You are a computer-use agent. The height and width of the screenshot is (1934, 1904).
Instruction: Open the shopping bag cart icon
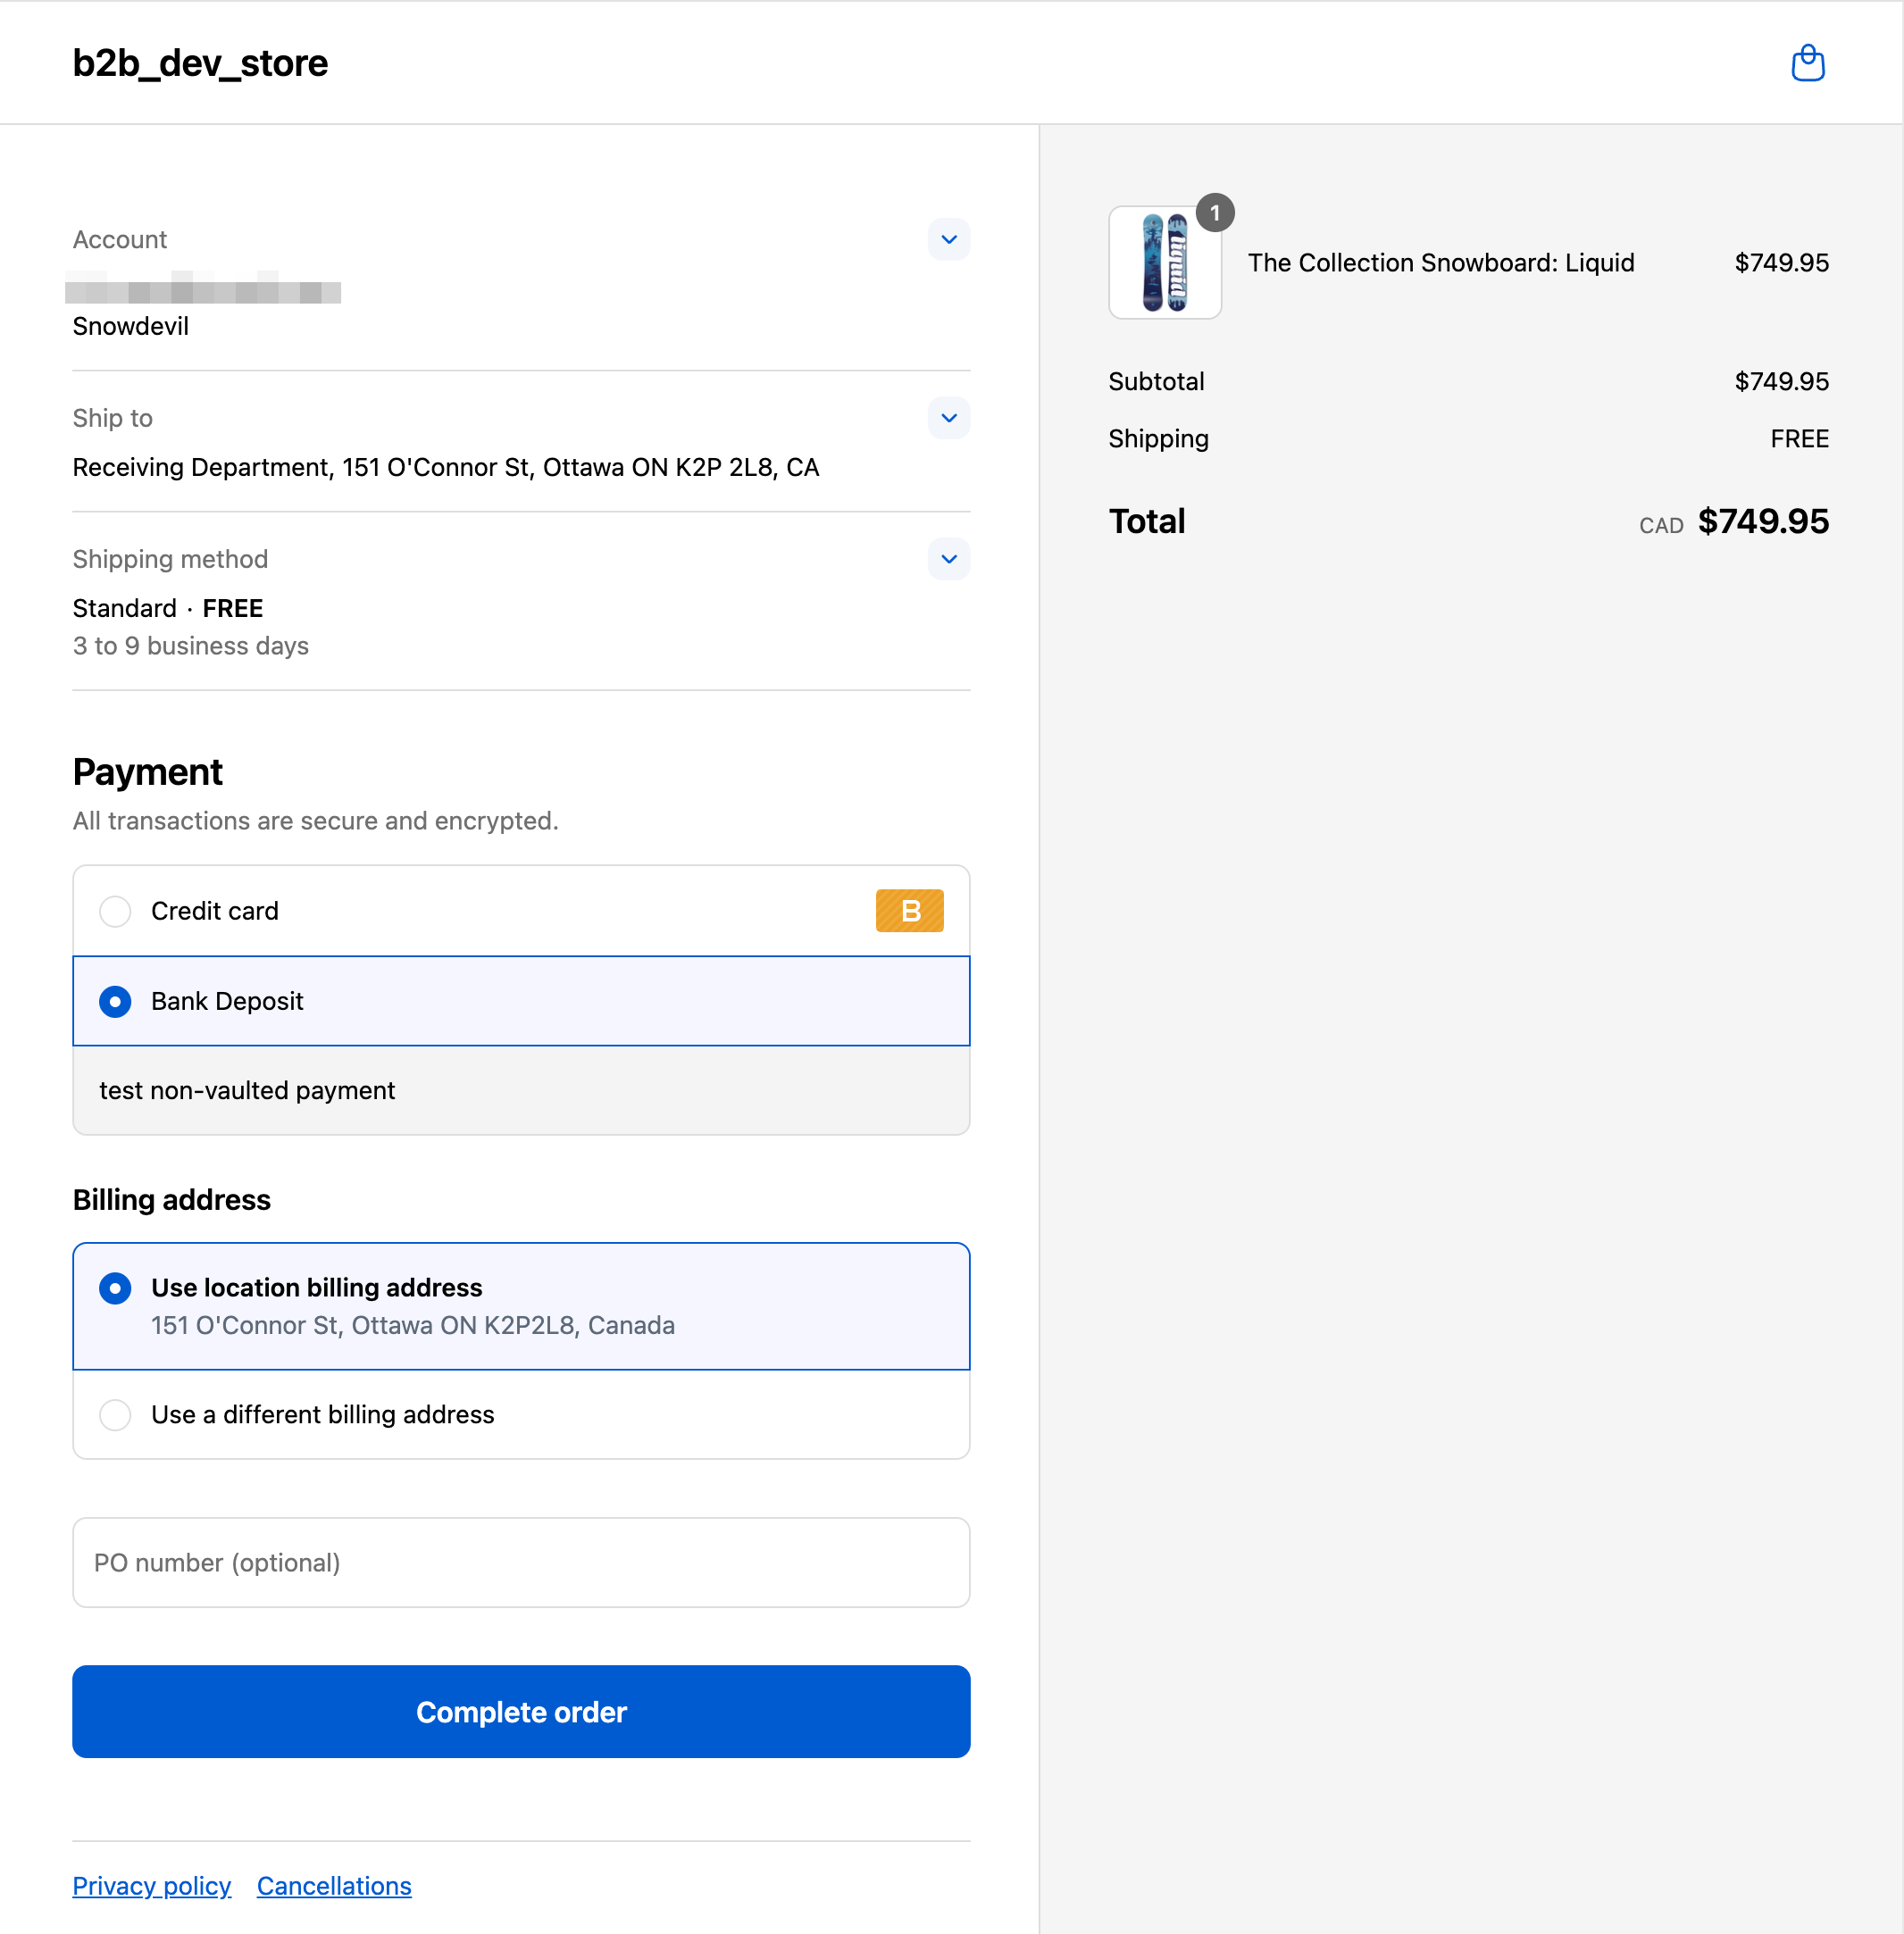pyautogui.click(x=1807, y=63)
